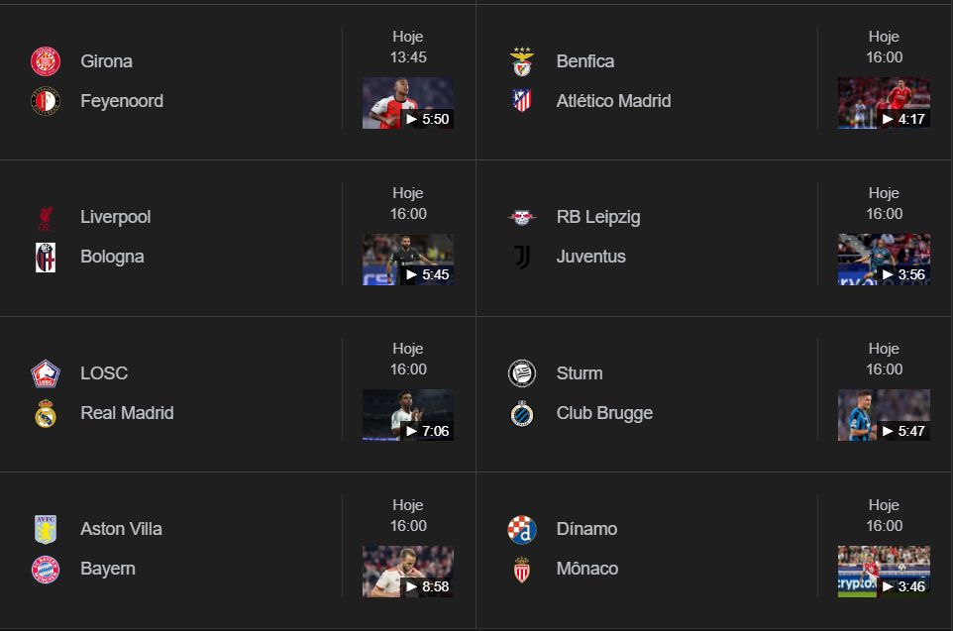Play the 7:06 LOSC Real Madrid video
Viewport: 953px width, 631px height.
408,415
